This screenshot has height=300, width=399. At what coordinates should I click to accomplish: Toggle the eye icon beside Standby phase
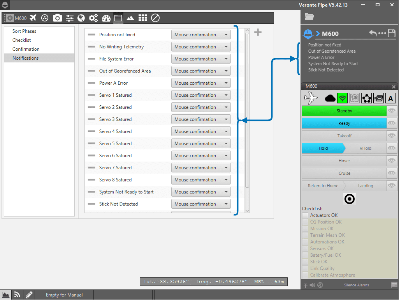[x=392, y=111]
